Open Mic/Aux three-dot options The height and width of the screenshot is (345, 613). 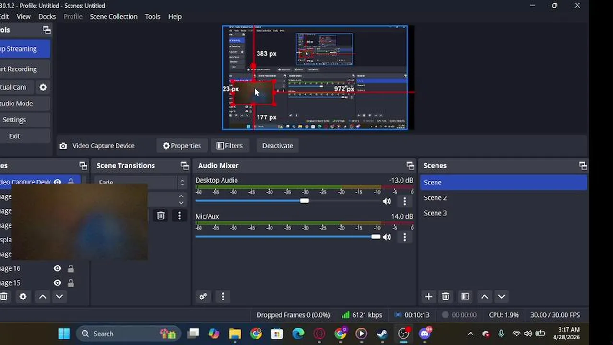tap(404, 237)
